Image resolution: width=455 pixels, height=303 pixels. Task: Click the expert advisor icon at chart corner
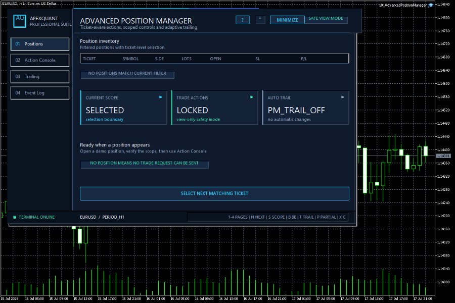coord(431,5)
